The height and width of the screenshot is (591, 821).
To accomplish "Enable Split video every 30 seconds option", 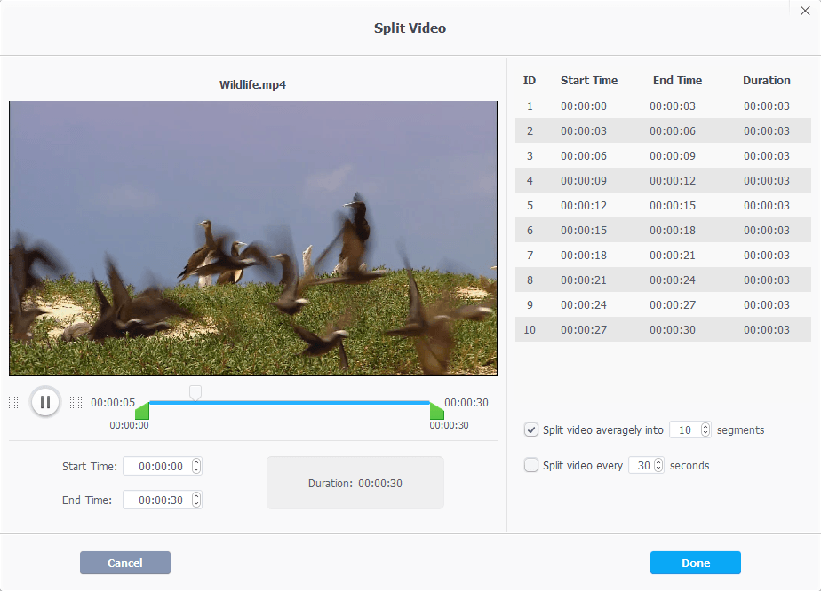I will pyautogui.click(x=531, y=465).
